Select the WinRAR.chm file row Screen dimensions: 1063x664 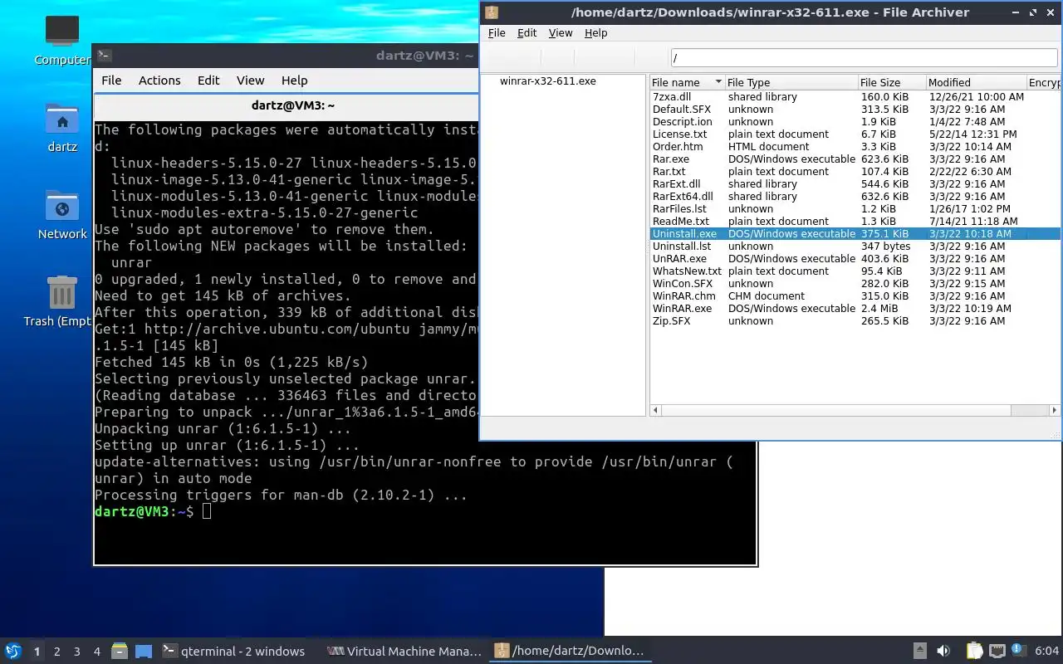(x=855, y=296)
